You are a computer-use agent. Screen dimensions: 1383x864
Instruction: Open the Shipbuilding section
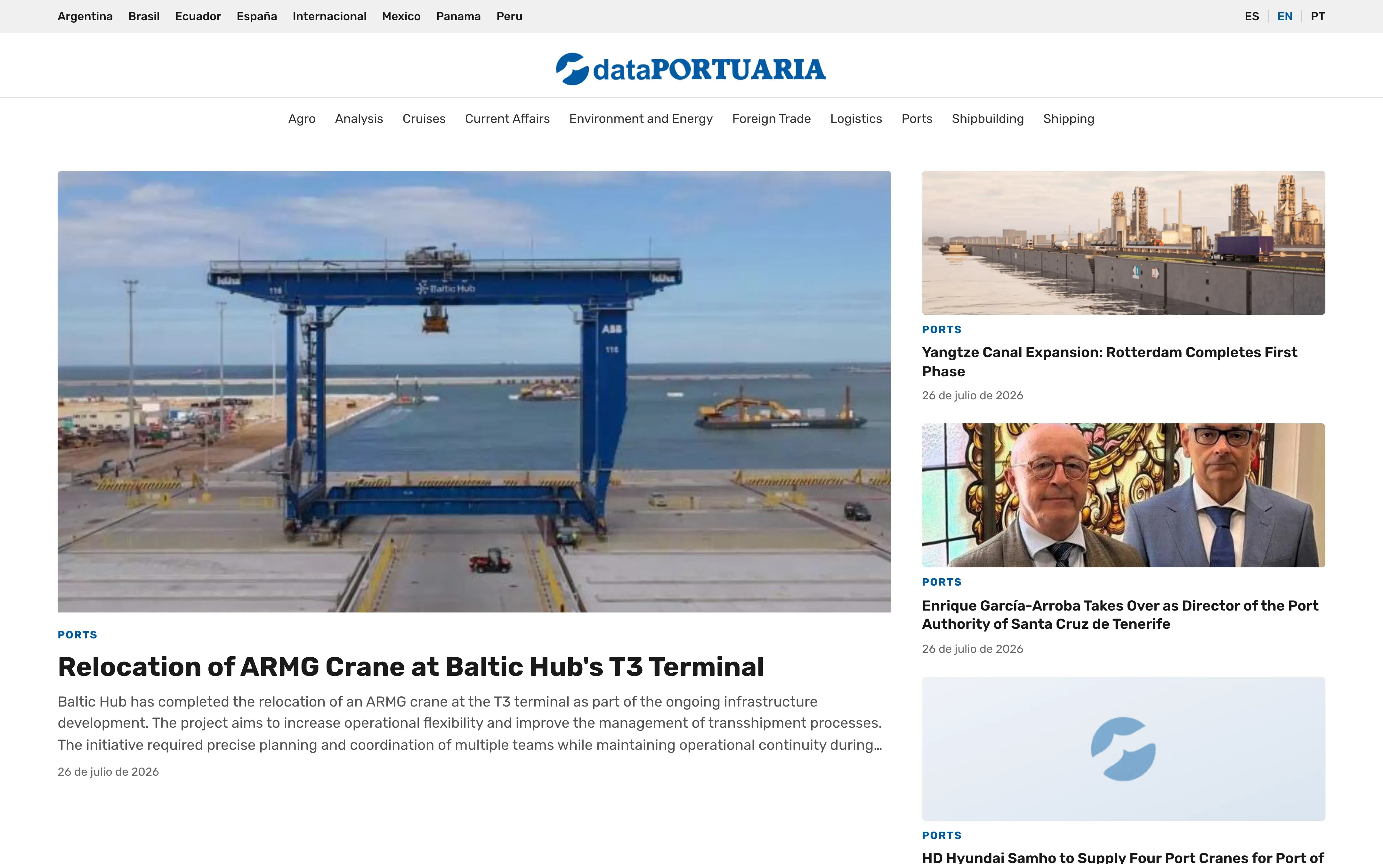[988, 119]
